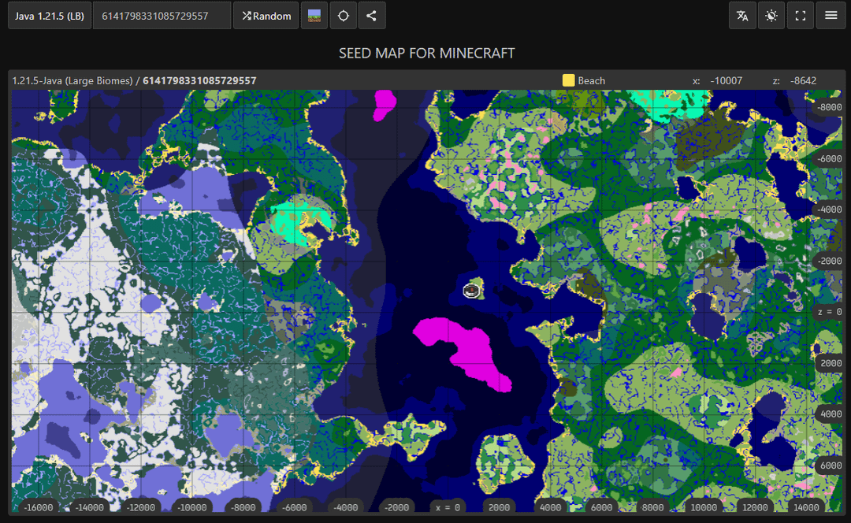
Task: Click the yellow Beach biome color swatch
Action: click(x=568, y=80)
